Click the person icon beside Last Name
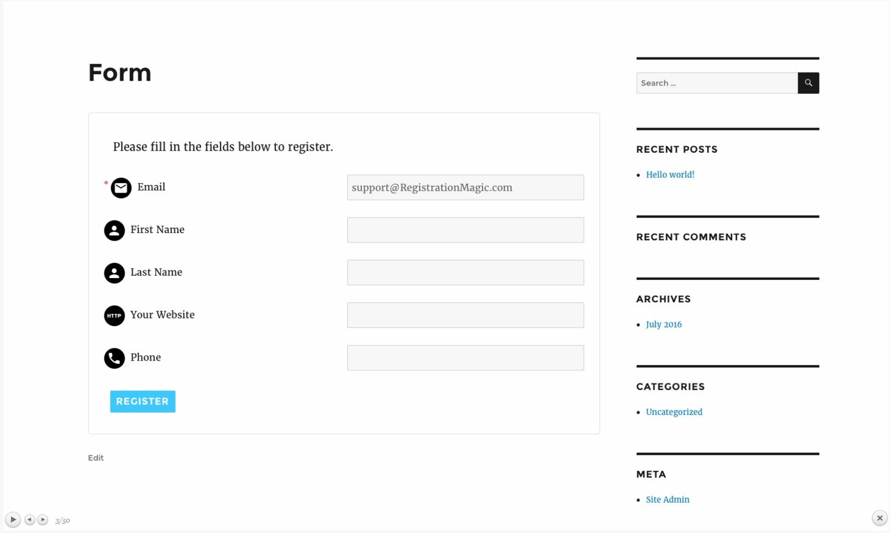This screenshot has width=890, height=533. (x=115, y=273)
